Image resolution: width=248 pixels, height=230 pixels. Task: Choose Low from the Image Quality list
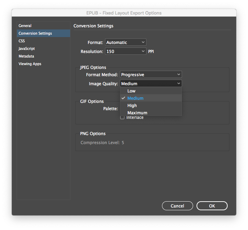pos(131,91)
